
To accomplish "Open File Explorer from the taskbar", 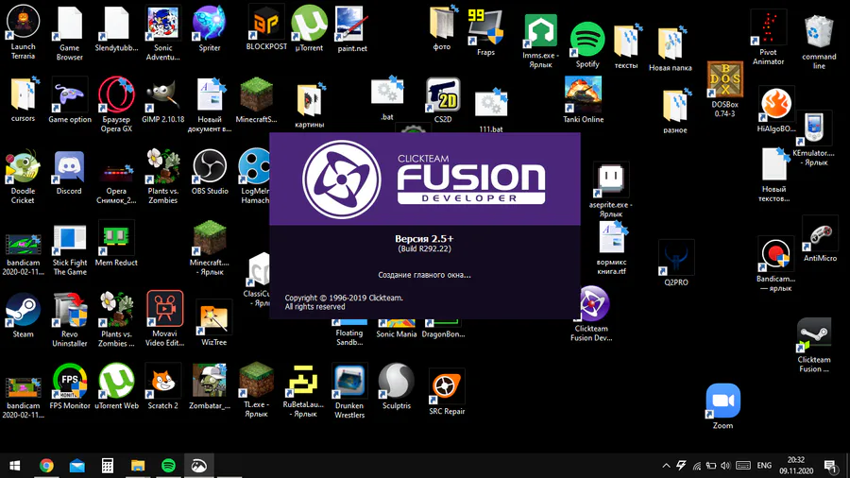I will pos(138,466).
